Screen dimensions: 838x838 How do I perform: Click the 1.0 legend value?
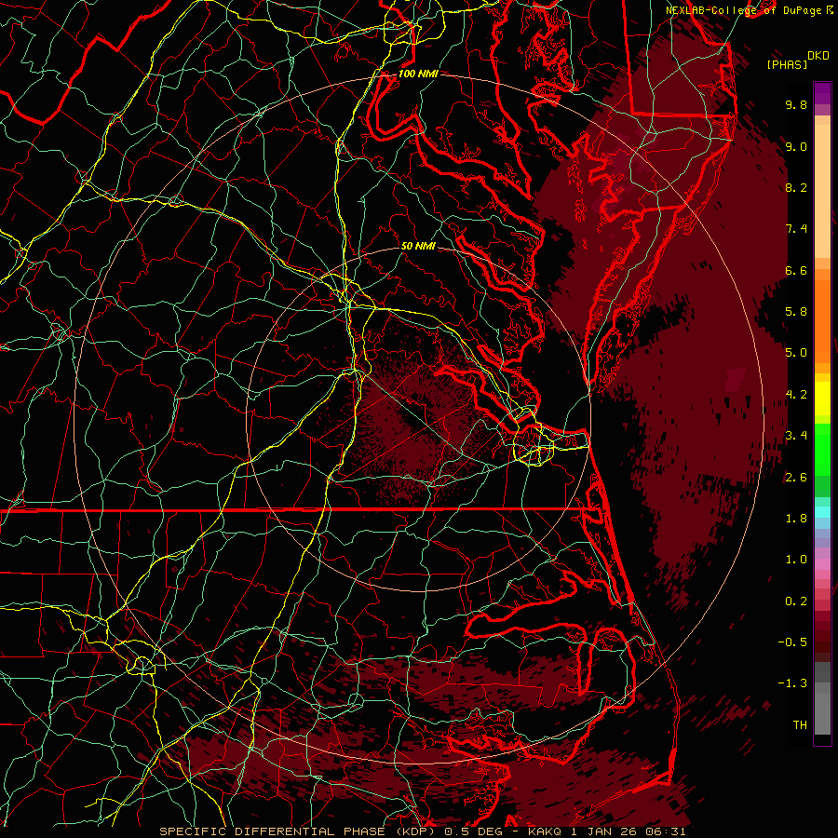[x=796, y=560]
